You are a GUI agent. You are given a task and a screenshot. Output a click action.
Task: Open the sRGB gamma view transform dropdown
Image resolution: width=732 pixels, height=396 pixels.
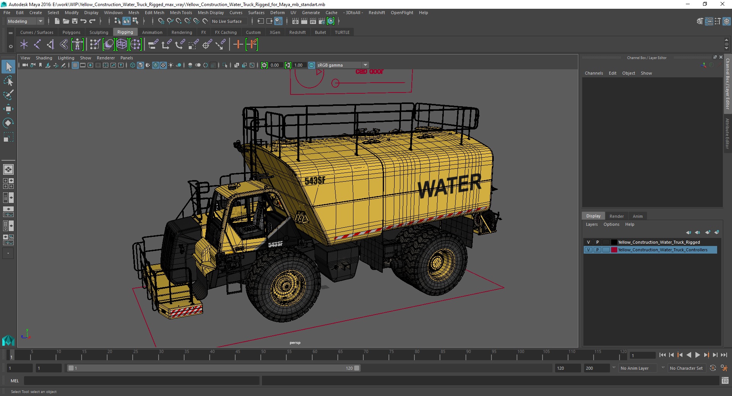tap(342, 65)
